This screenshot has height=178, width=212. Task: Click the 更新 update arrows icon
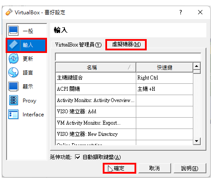point(13,59)
